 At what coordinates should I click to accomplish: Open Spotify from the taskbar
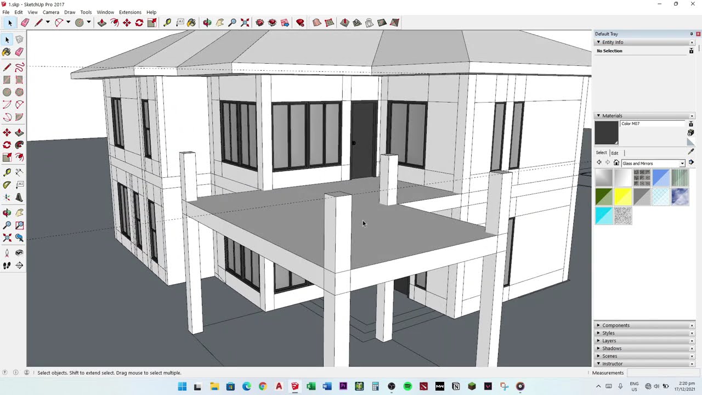click(x=407, y=386)
